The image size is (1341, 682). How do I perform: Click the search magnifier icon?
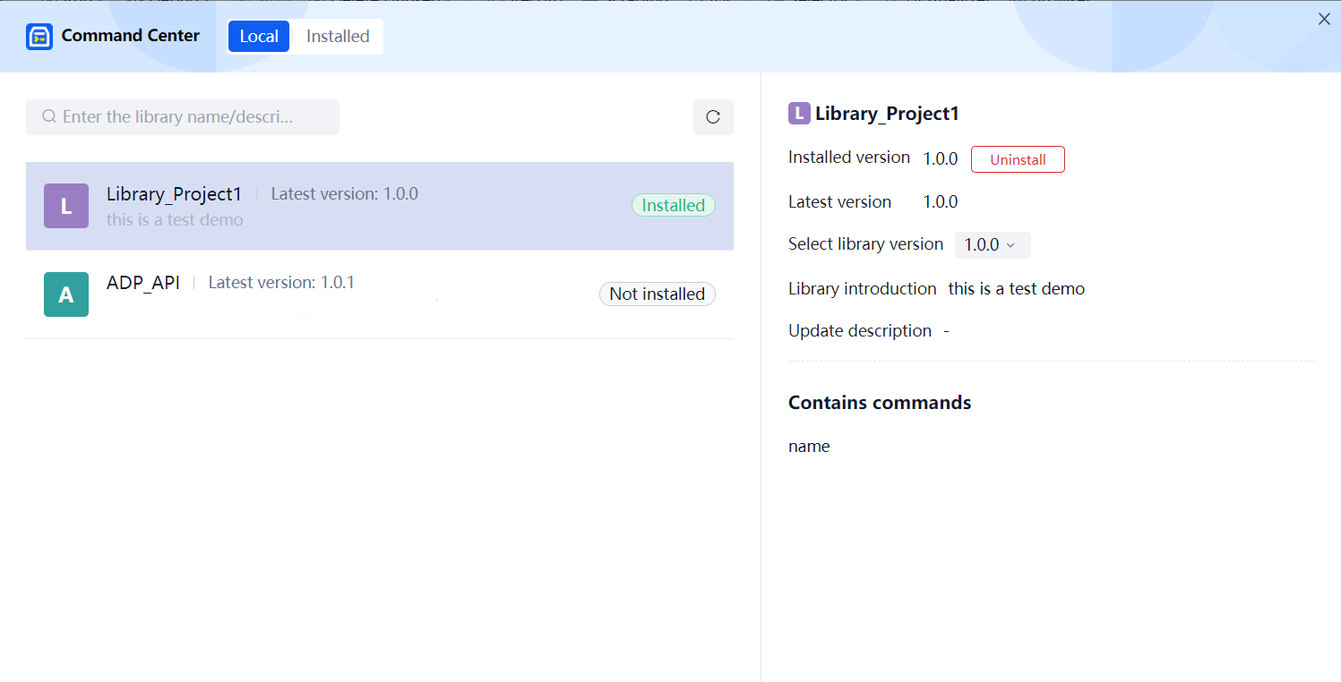[49, 117]
